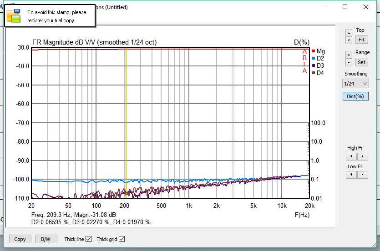Shift High Fr right arrow

(x=362, y=156)
